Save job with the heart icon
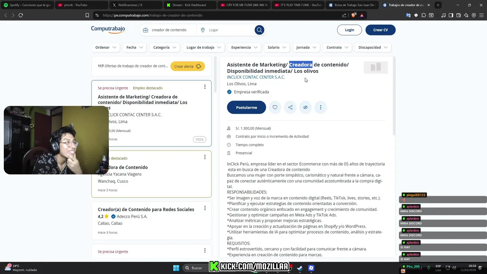 coord(275,107)
